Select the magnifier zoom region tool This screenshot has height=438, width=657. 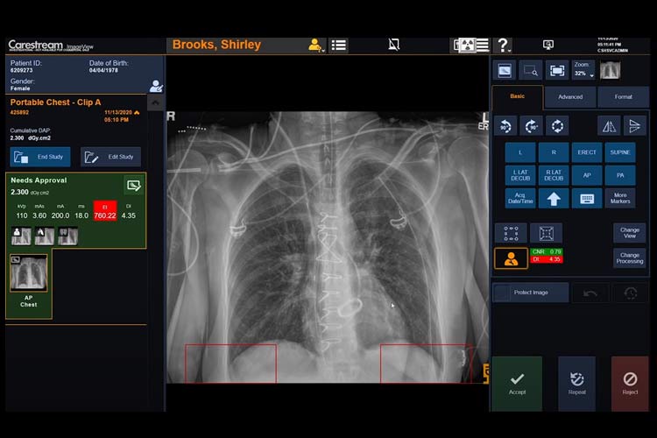[531, 70]
